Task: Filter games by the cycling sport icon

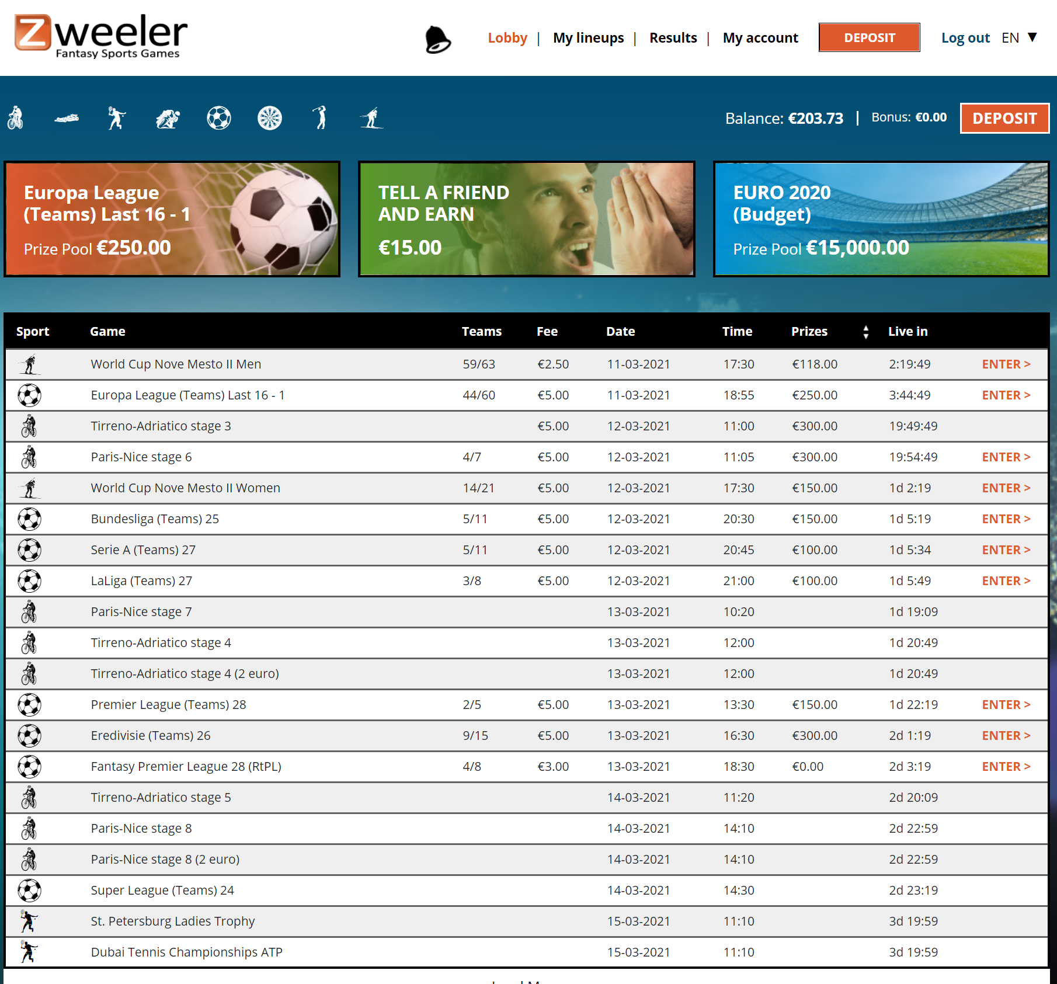Action: point(16,117)
